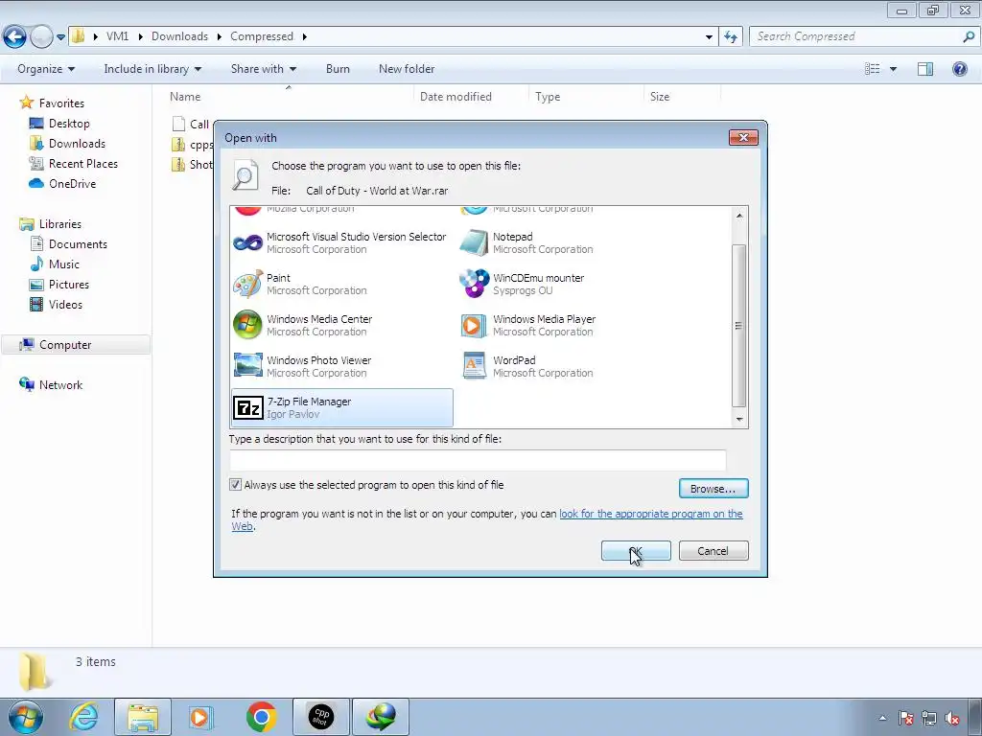Open Internet Download Manager taskbar icon
982x736 pixels.
point(381,717)
